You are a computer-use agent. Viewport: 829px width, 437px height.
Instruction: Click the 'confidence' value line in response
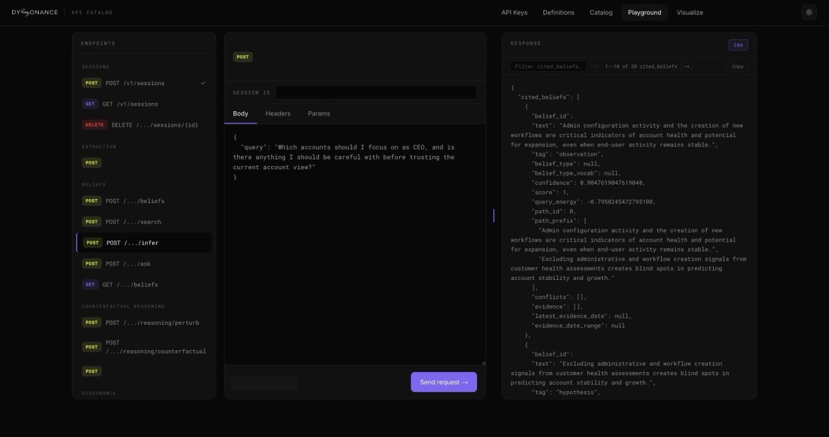(588, 183)
